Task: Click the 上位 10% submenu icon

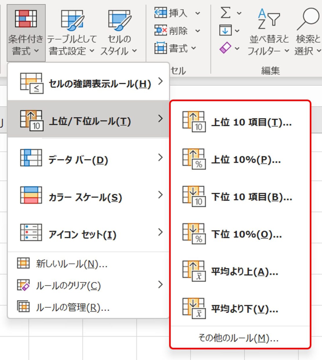Action: (x=194, y=159)
